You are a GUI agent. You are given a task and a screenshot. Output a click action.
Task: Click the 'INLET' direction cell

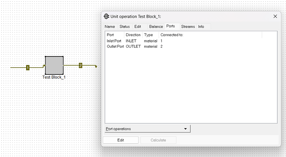pos(131,41)
